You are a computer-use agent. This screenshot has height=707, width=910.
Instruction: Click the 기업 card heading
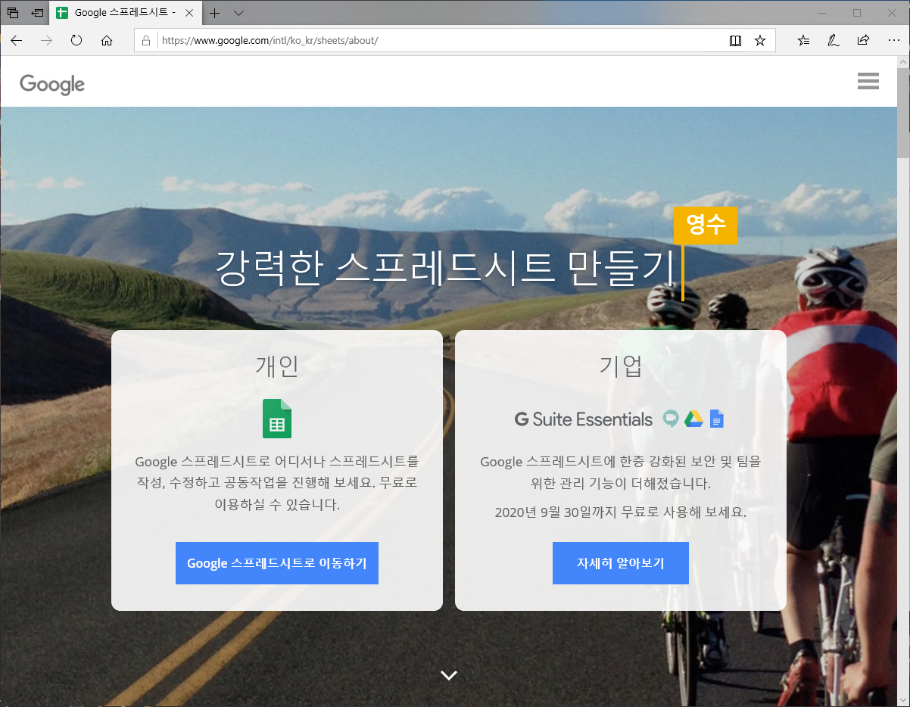click(x=621, y=366)
